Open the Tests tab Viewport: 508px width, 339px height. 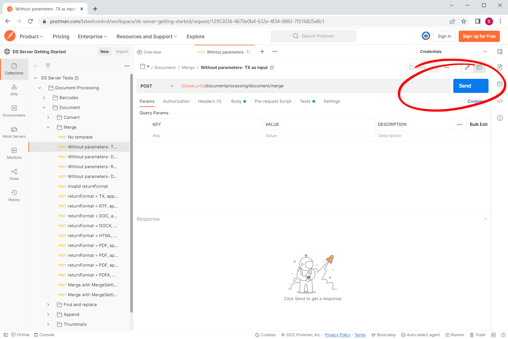307,101
